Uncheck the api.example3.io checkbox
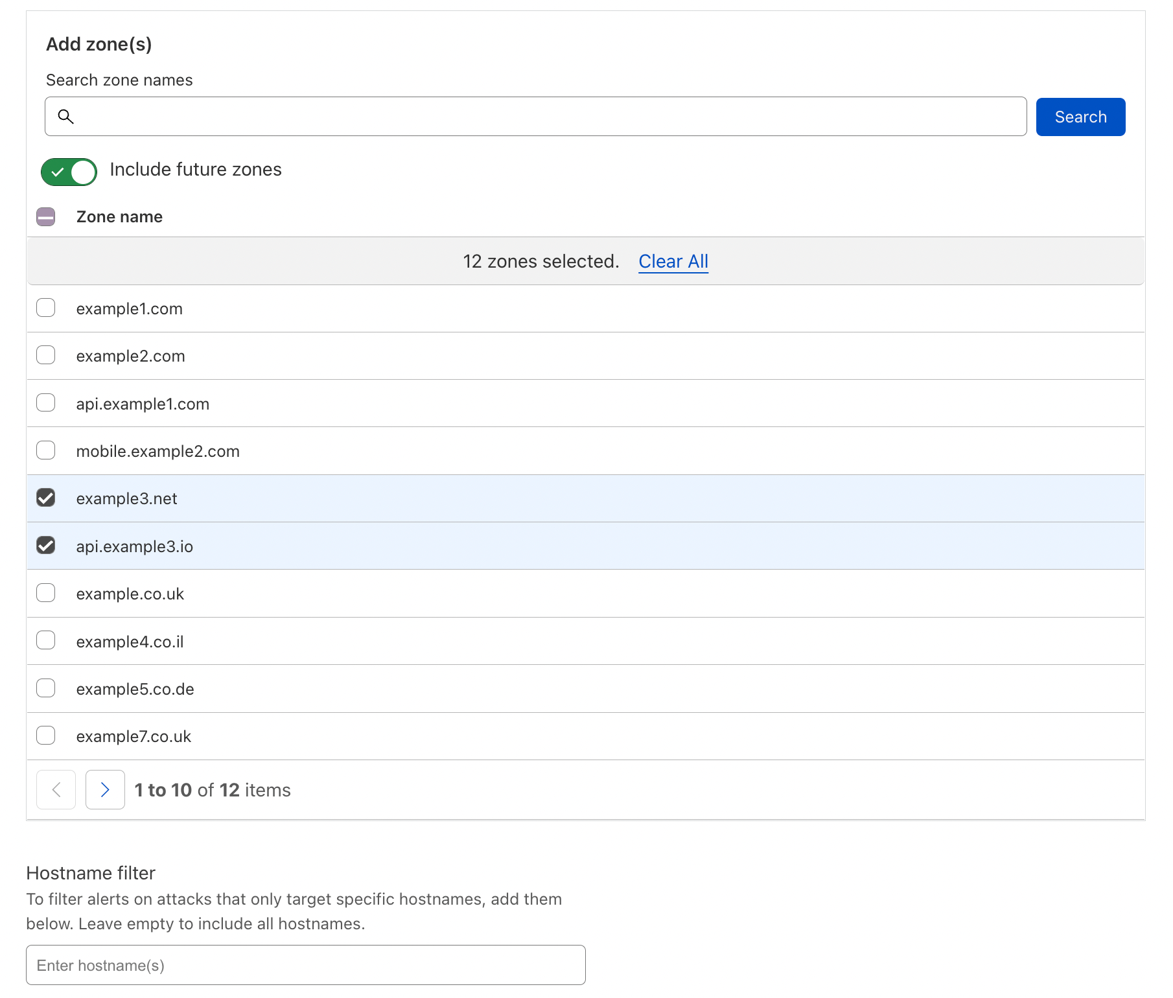This screenshot has width=1173, height=998. [46, 546]
